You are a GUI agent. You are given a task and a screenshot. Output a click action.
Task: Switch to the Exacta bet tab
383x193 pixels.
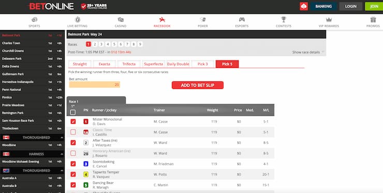[x=105, y=64]
